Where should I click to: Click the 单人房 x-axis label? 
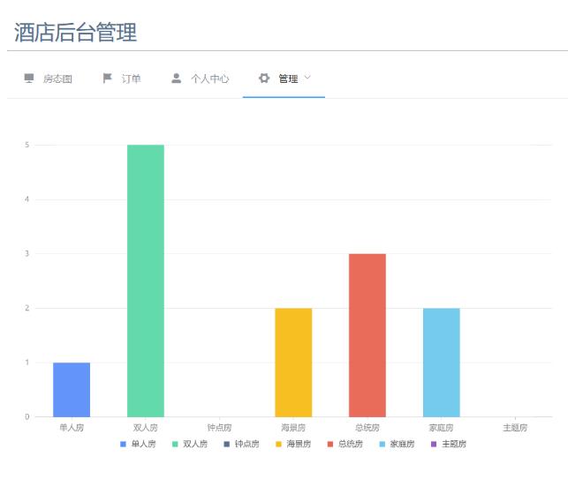(x=72, y=428)
